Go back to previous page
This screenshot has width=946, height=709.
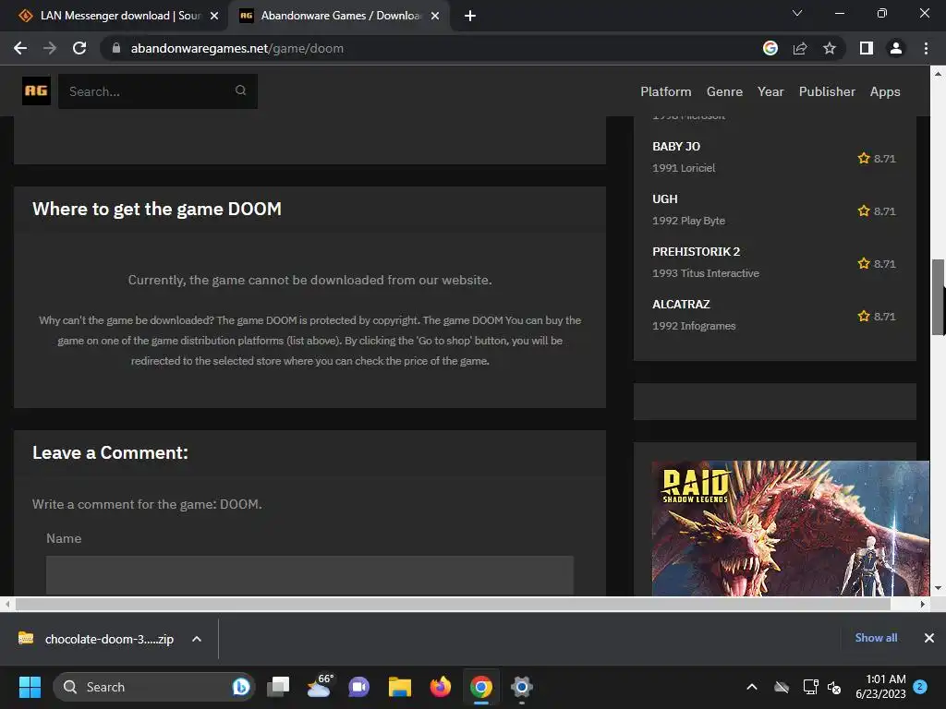pyautogui.click(x=20, y=48)
